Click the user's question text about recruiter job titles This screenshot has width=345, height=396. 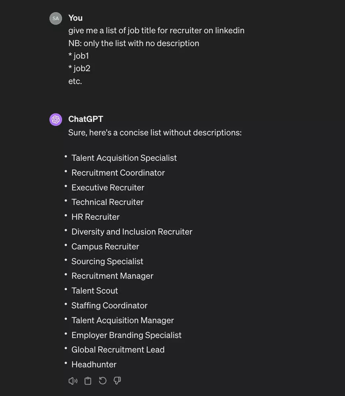156,30
